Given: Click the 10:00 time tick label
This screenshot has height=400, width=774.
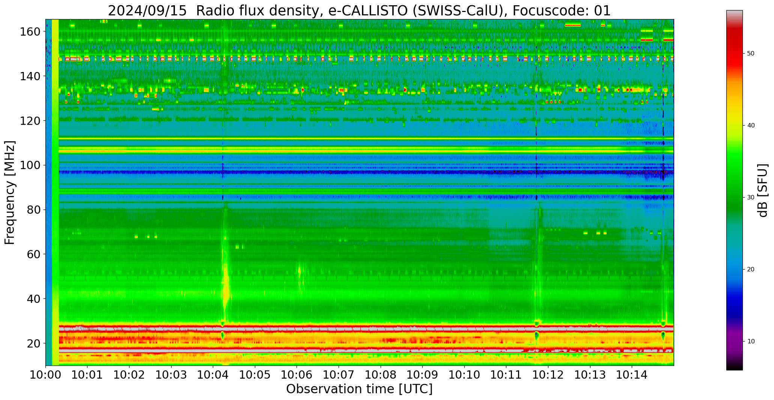Looking at the screenshot, I should click(x=45, y=375).
